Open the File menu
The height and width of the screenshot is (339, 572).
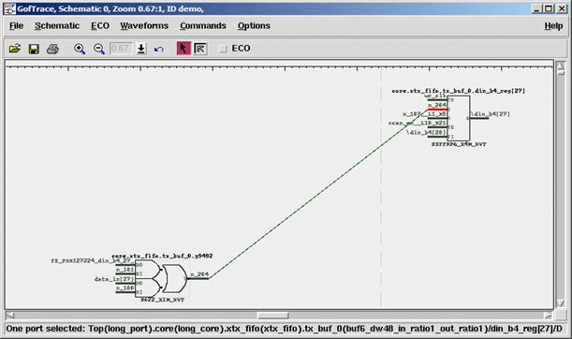point(17,26)
